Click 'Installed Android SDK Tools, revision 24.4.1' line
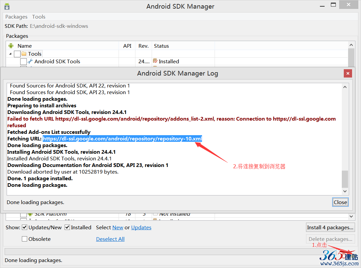The height and width of the screenshot is (268, 361). (x=59, y=158)
